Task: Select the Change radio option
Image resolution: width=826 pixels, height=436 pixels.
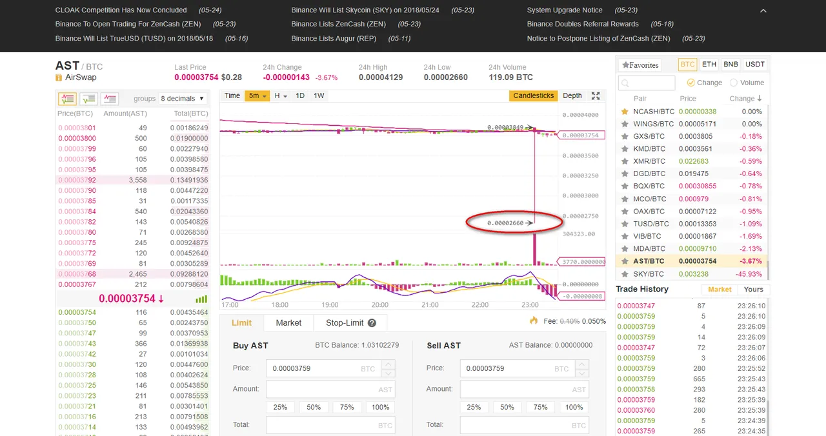Action: (691, 83)
